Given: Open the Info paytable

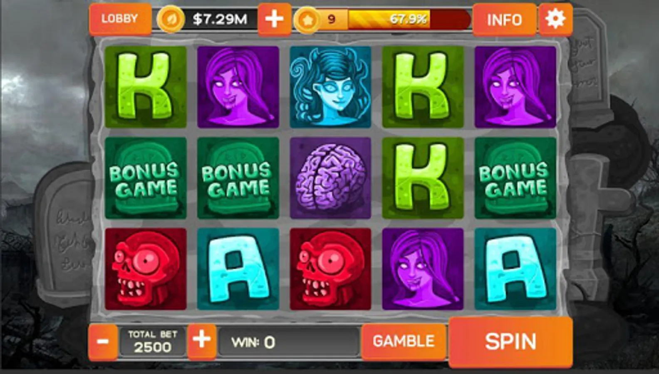Looking at the screenshot, I should pyautogui.click(x=504, y=20).
